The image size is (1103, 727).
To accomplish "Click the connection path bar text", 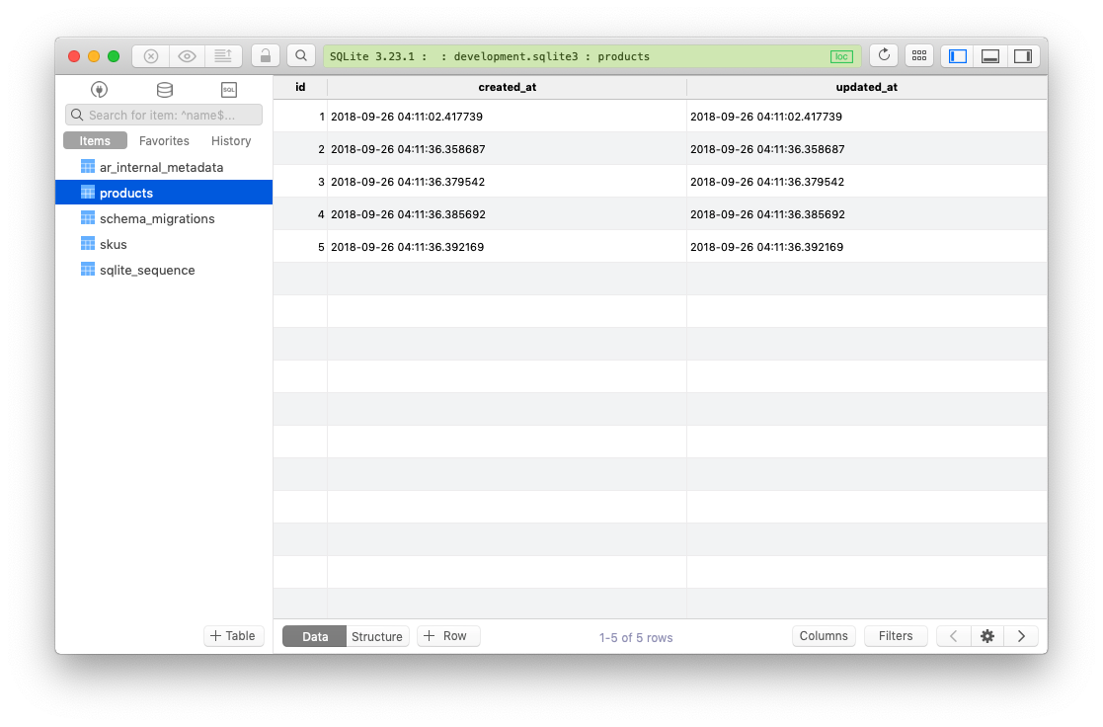I will click(490, 56).
